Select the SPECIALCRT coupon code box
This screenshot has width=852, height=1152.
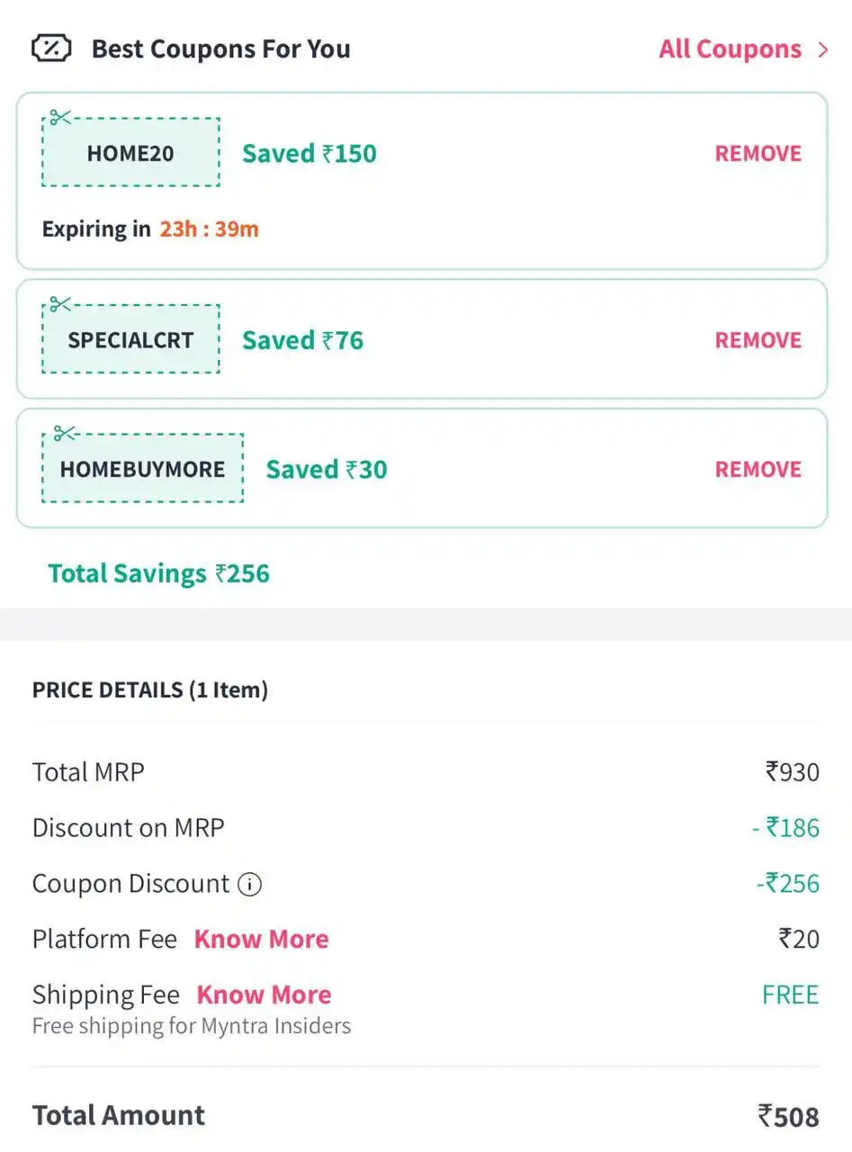coord(130,339)
